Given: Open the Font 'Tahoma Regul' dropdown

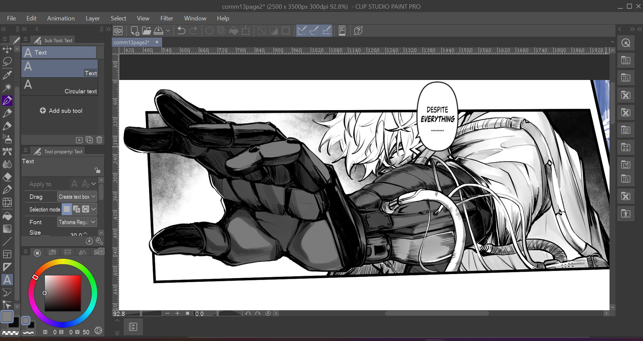Looking at the screenshot, I should tap(77, 222).
